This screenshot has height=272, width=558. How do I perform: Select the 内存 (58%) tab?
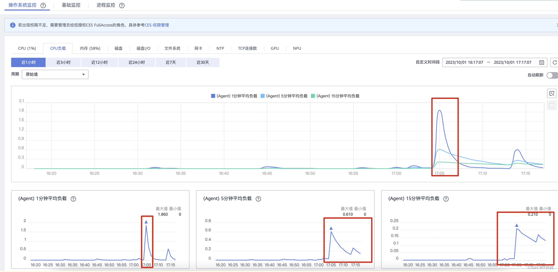tap(90, 48)
